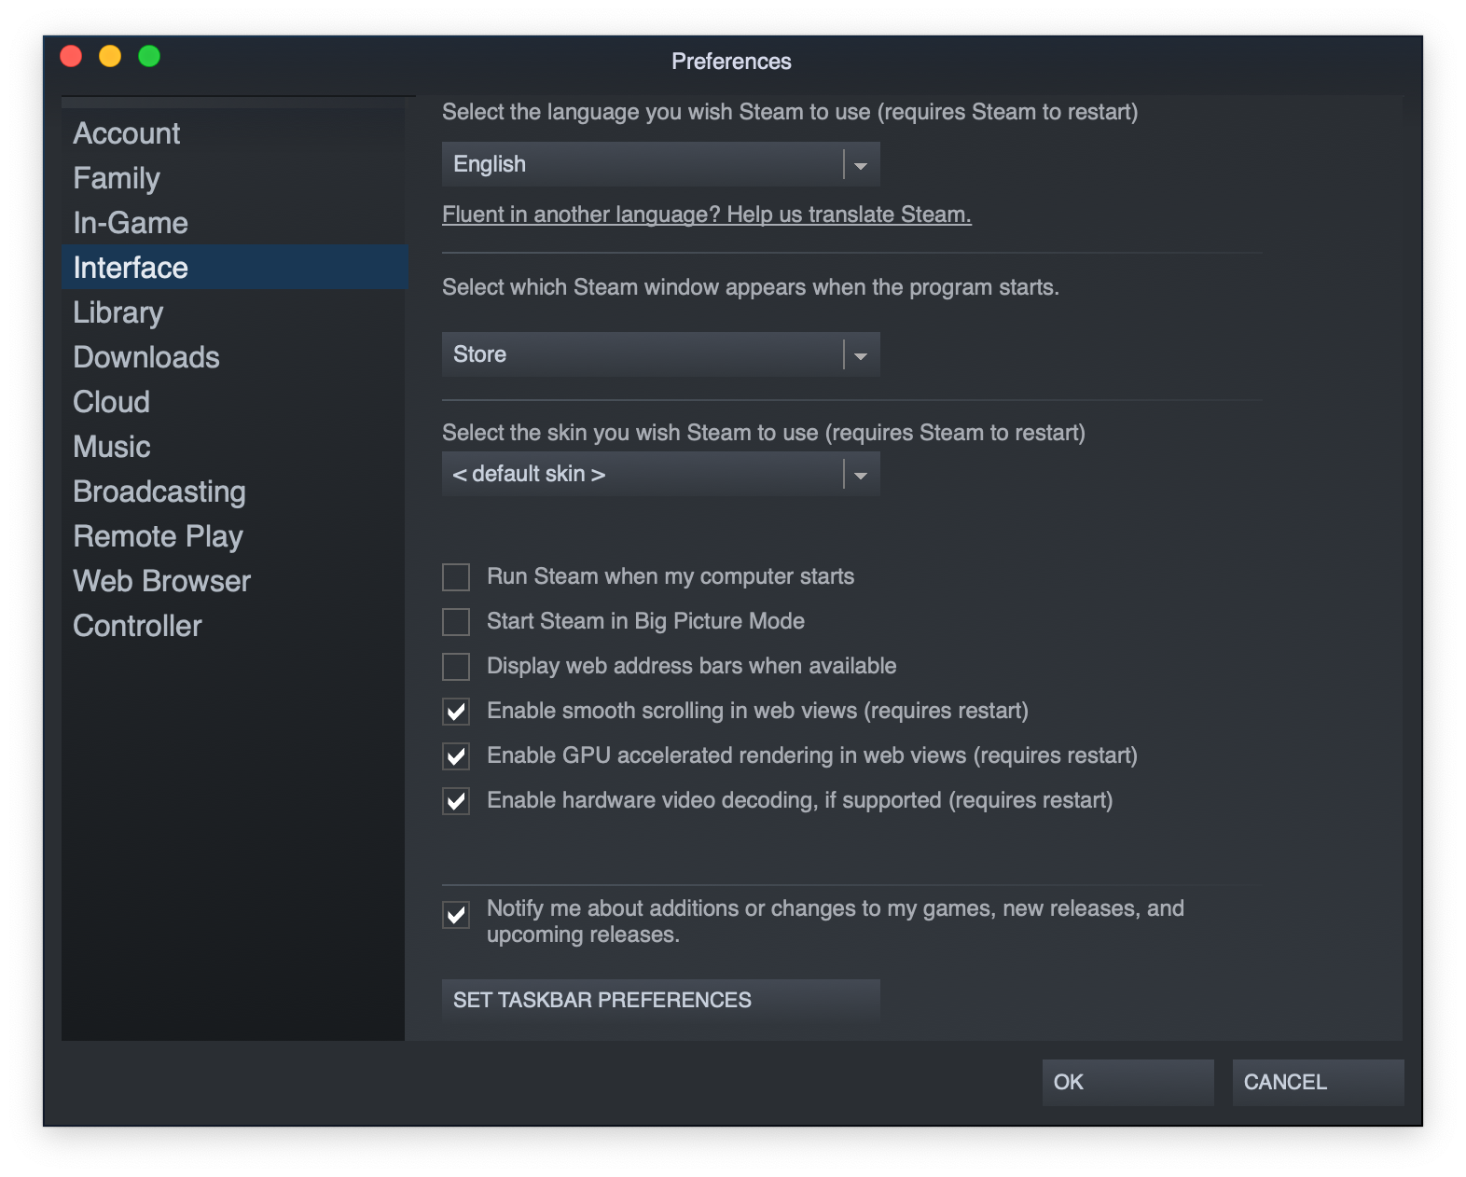The image size is (1466, 1177).
Task: Check Start Steam in Big Picture Mode
Action: pos(455,622)
